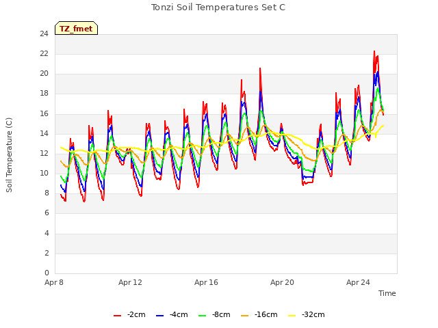Click the 10 y-axis tick label
Screen dimensions: 438x328
[x=44, y=173]
